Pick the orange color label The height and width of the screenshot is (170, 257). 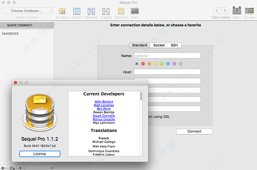[x=149, y=64]
